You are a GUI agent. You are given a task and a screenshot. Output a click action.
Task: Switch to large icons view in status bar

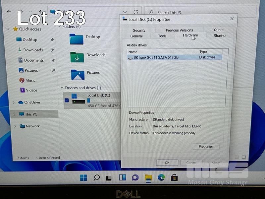pos(244,157)
